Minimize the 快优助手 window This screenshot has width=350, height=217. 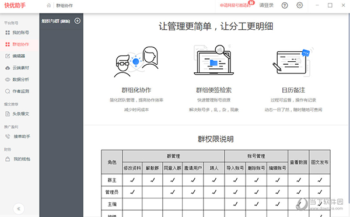317,5
